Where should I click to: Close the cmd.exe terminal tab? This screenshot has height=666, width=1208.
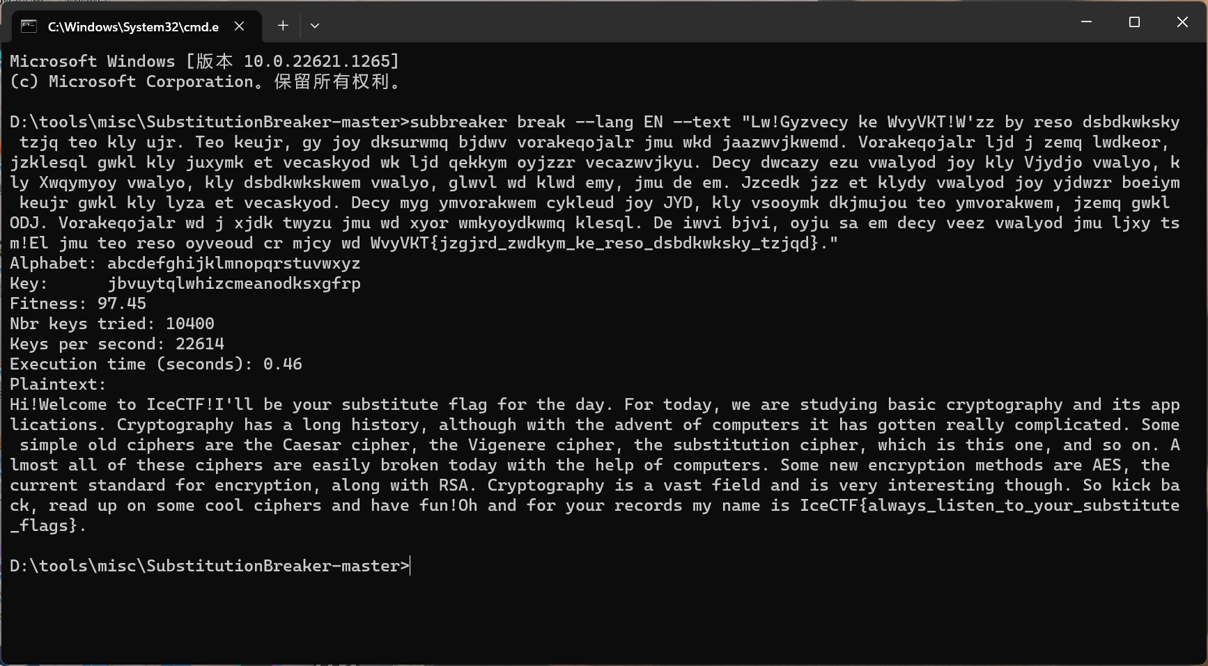click(x=239, y=26)
